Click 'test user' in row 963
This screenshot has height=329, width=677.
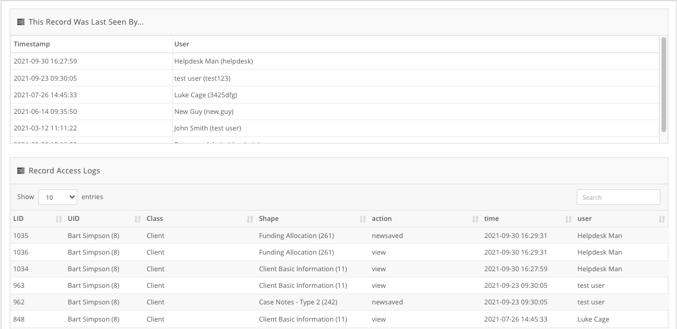click(591, 286)
